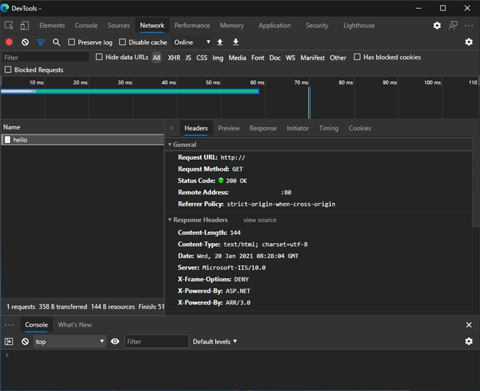Open console settings gear icon
The width and height of the screenshot is (480, 391).
(x=469, y=341)
